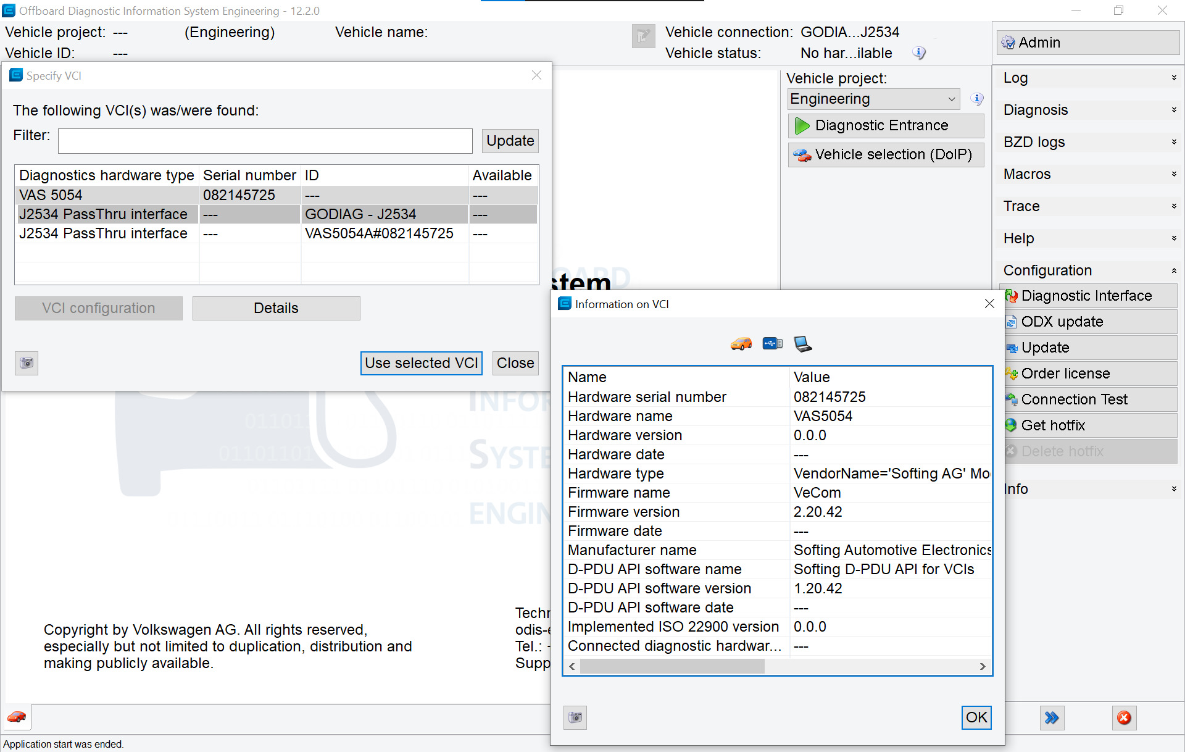Image resolution: width=1185 pixels, height=752 pixels.
Task: Click the Filter text input field
Action: click(265, 141)
